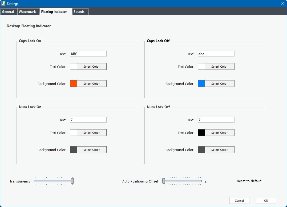Viewport: 287px width, 207px height.
Task: Click the offset value 2
Action: (205, 181)
